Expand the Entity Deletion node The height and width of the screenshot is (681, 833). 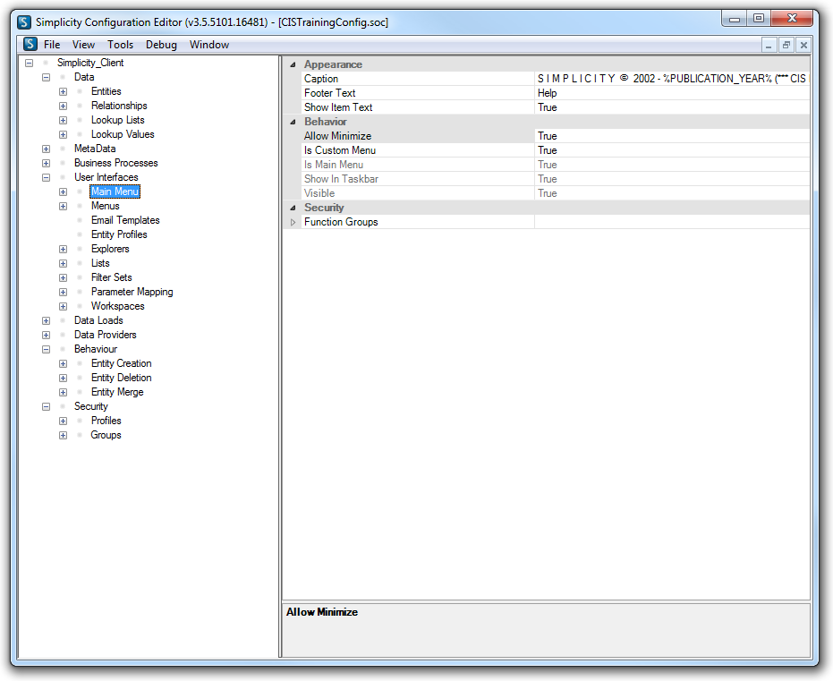click(x=64, y=379)
